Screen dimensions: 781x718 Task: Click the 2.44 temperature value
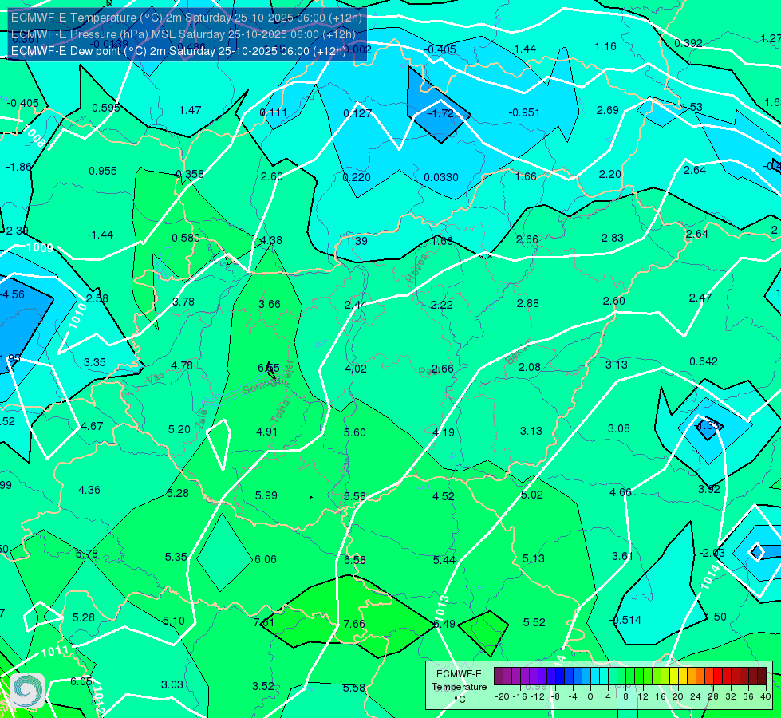(x=356, y=305)
